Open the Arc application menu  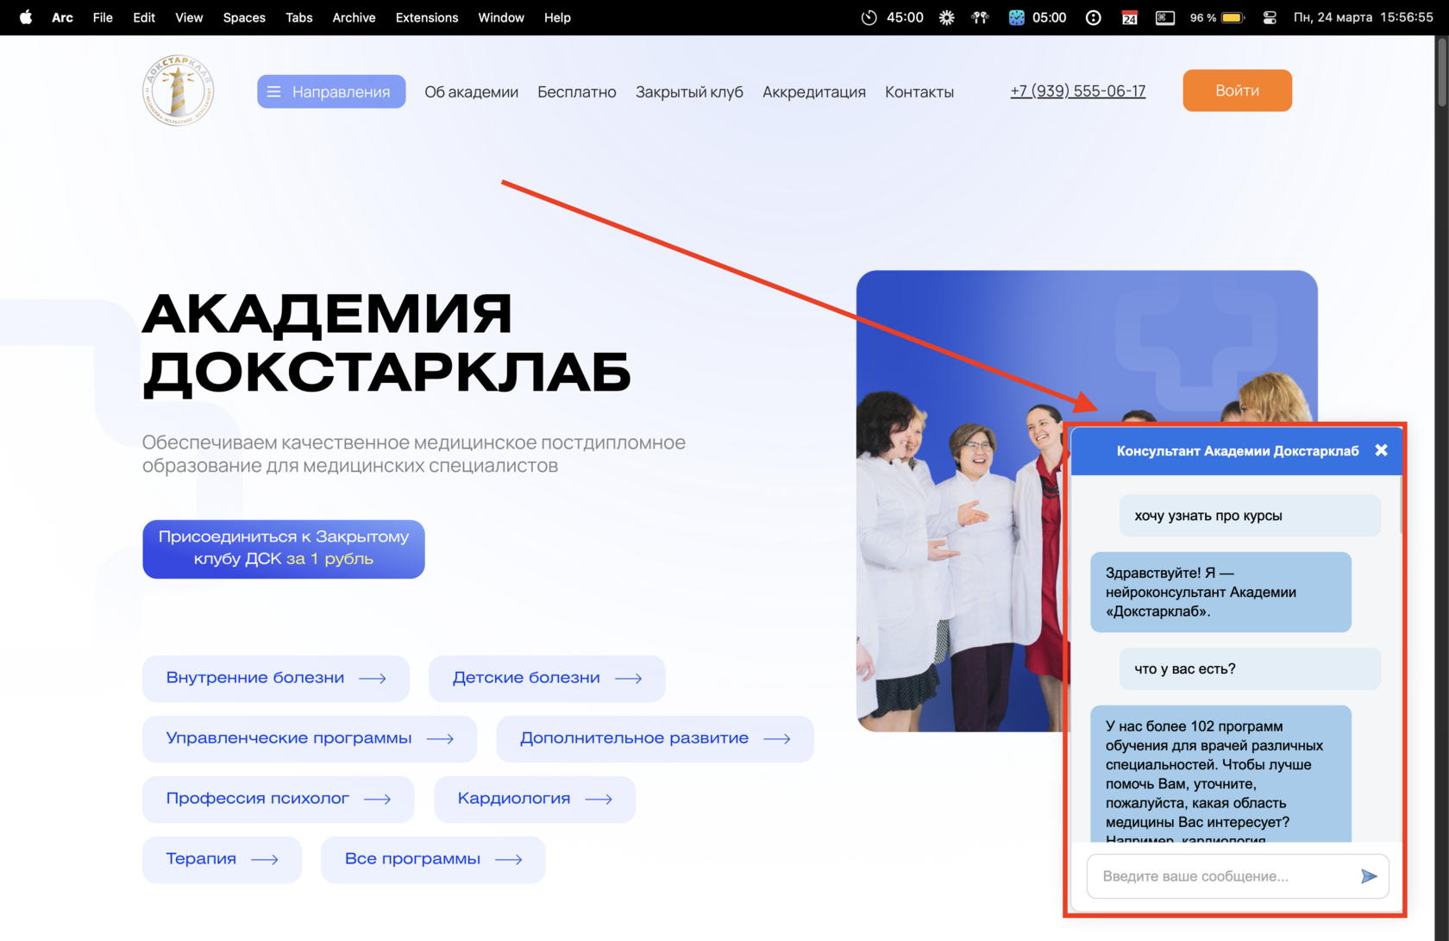click(x=62, y=17)
